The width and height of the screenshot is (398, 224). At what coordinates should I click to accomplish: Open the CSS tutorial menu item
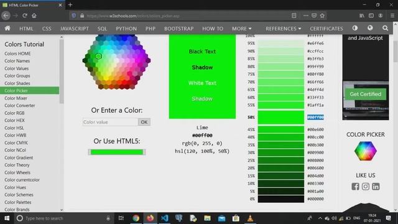47,29
